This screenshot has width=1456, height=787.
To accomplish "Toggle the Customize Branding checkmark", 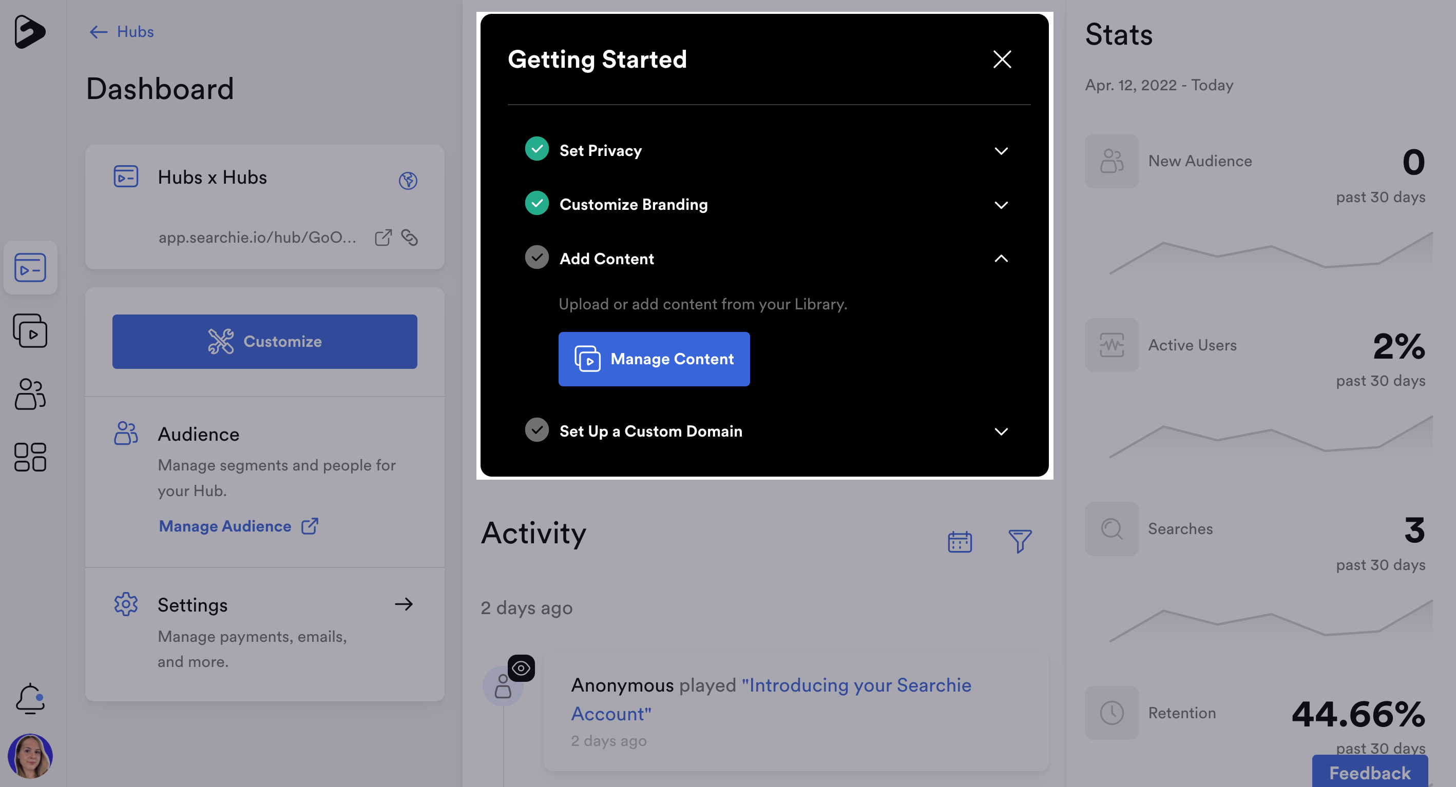I will point(537,203).
